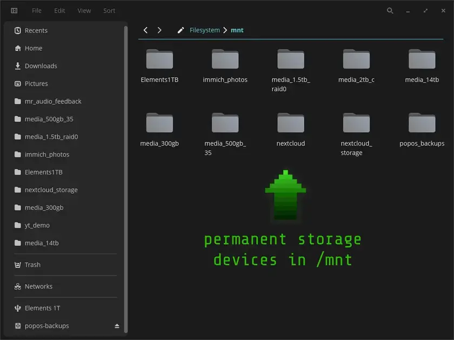Click the pencil edit-location icon

point(181,30)
